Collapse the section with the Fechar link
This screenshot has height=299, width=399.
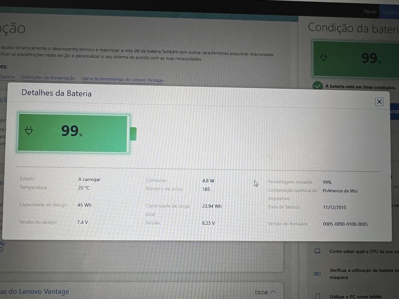click(265, 292)
